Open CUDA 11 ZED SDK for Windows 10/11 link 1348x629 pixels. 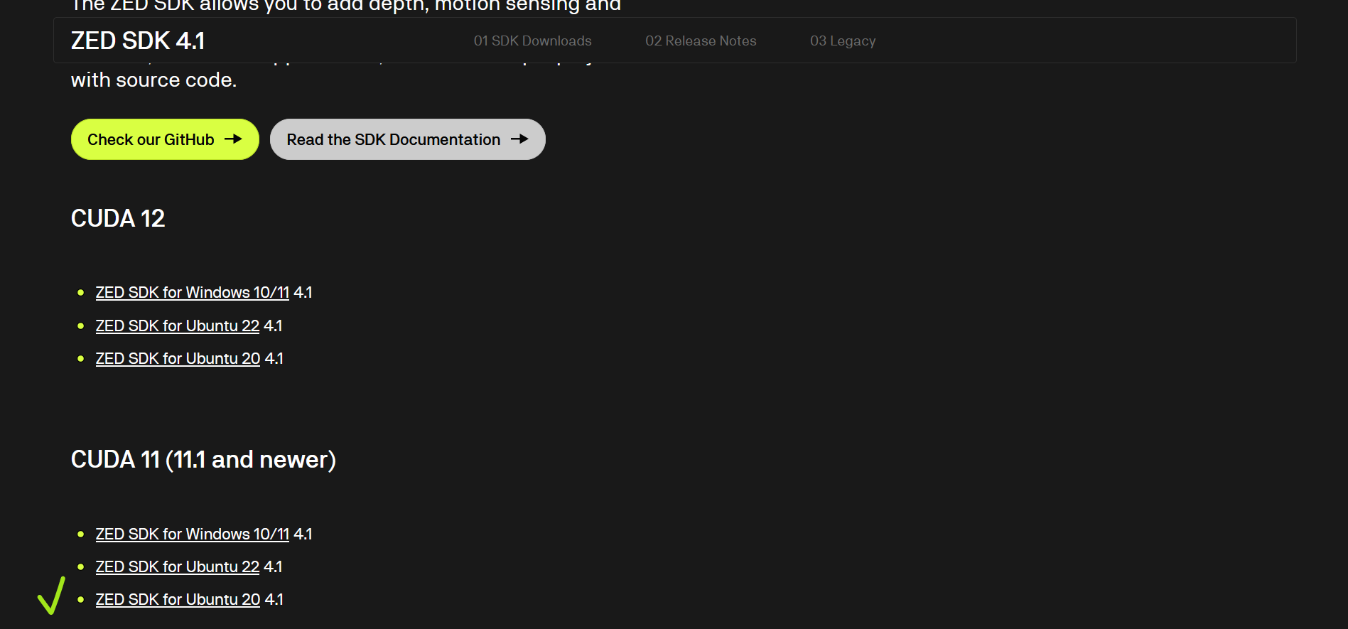pyautogui.click(x=192, y=534)
